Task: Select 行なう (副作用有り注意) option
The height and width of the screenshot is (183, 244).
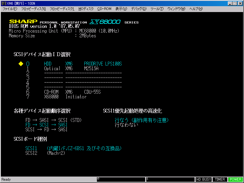Action: click(142, 120)
